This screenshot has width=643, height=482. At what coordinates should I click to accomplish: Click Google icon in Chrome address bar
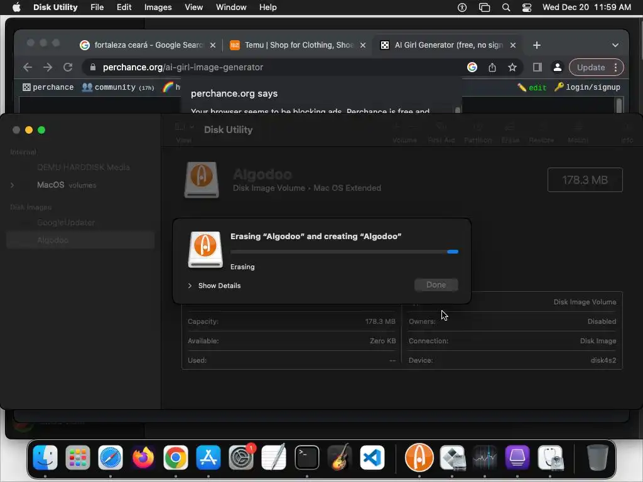[x=472, y=67]
